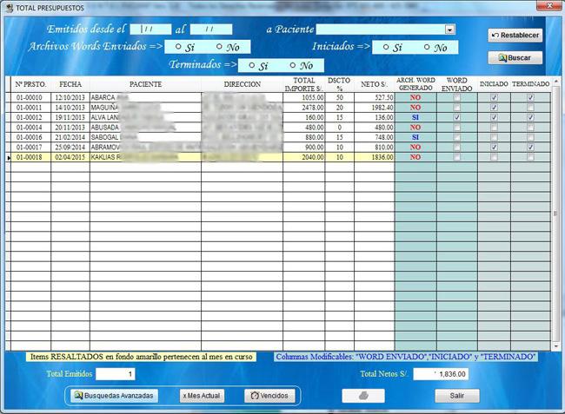Select row 01-00014
This screenshot has height=414, width=565.
click(x=278, y=128)
